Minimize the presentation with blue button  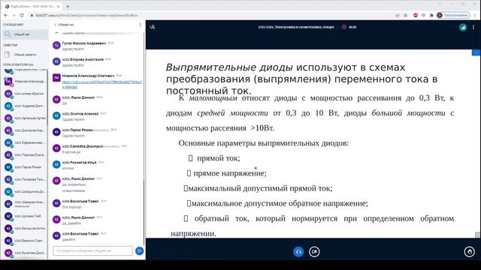coord(476,52)
